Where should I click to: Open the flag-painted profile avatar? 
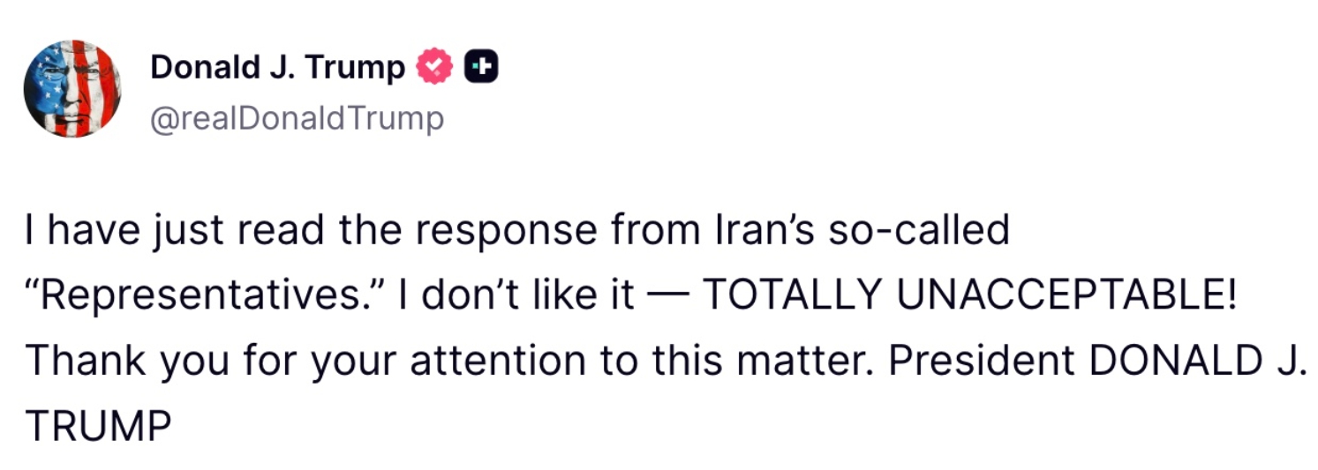(x=72, y=88)
